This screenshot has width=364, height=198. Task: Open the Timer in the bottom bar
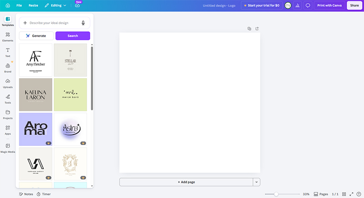coord(44,194)
